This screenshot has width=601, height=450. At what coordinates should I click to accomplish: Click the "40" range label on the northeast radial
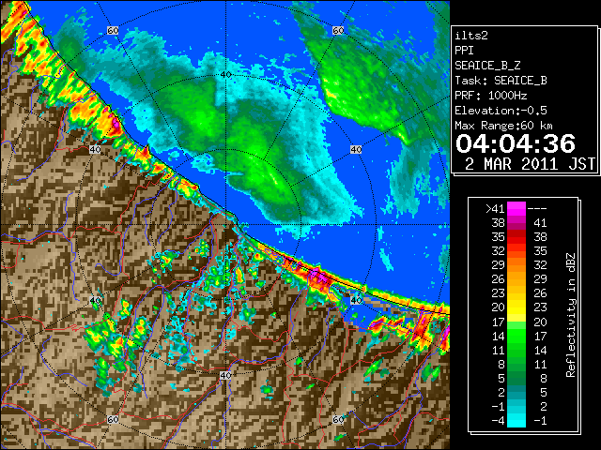(x=356, y=149)
